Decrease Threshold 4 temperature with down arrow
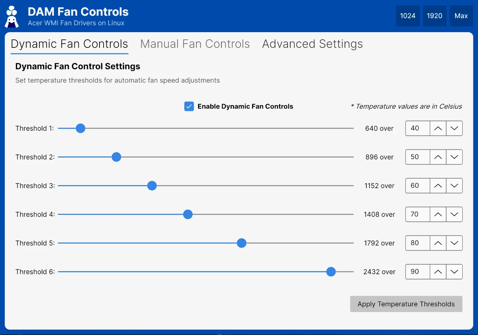The width and height of the screenshot is (478, 335). 454,215
